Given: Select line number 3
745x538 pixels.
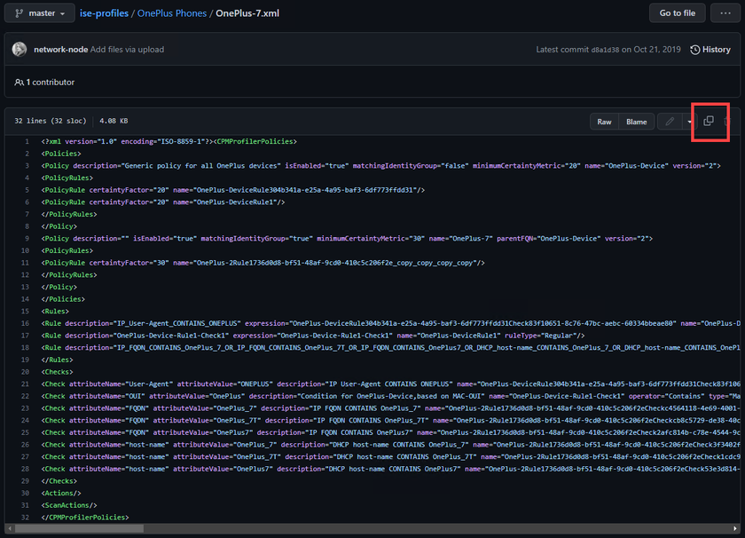Looking at the screenshot, I should click(27, 165).
